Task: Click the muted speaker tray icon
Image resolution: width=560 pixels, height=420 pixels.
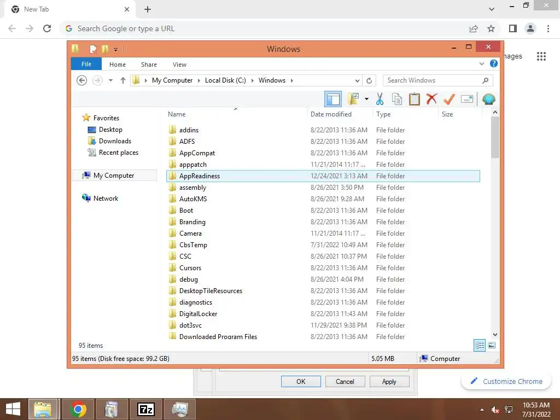Action: 495,410
